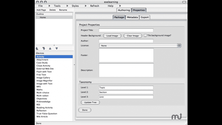Open the License dropdown

tap(140, 46)
